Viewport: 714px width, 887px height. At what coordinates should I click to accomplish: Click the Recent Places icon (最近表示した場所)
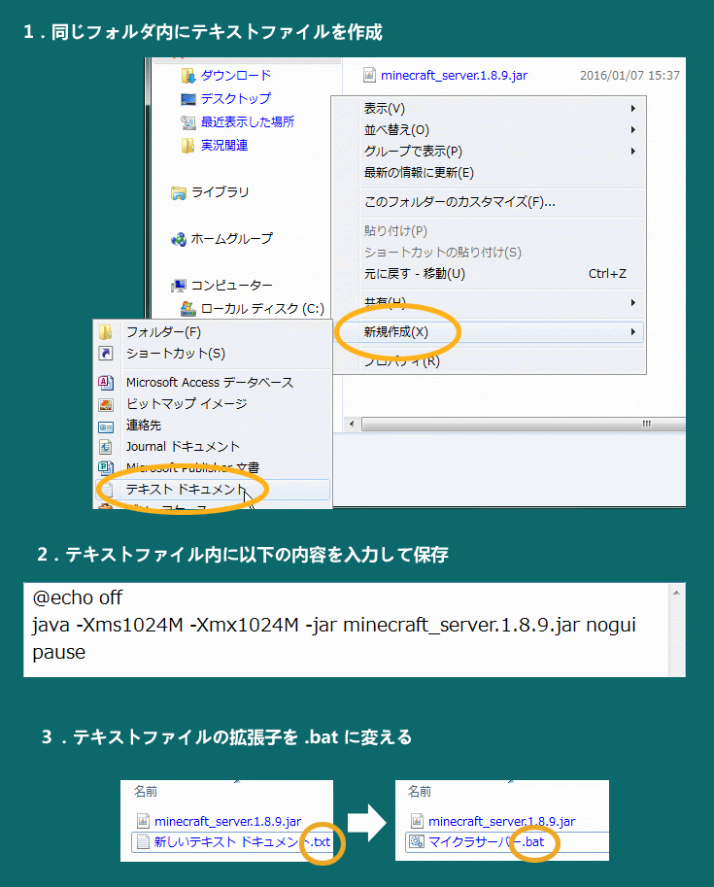click(187, 122)
